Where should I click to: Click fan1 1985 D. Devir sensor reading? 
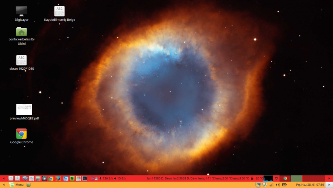(x=159, y=178)
